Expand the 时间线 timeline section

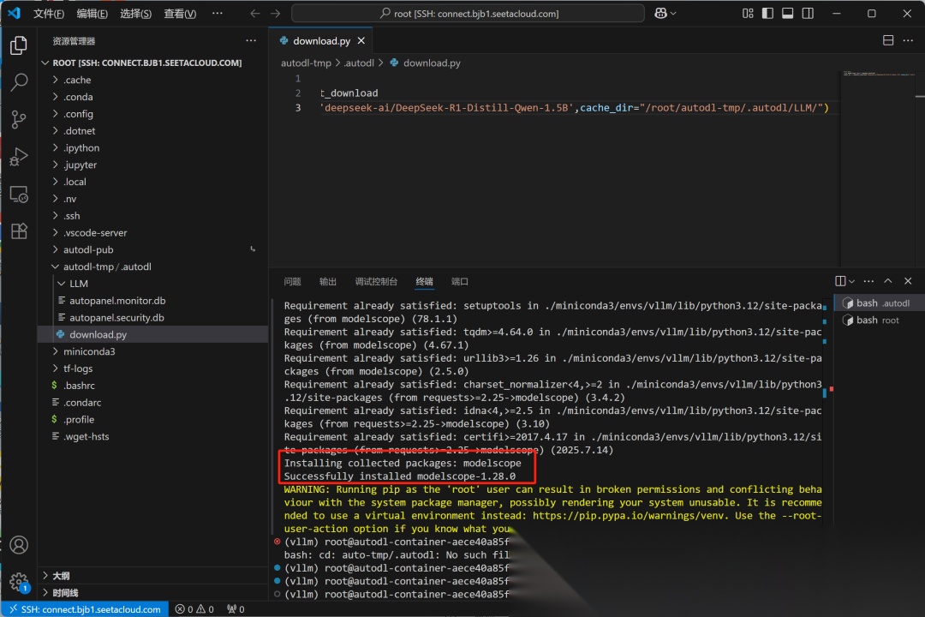tap(152, 592)
